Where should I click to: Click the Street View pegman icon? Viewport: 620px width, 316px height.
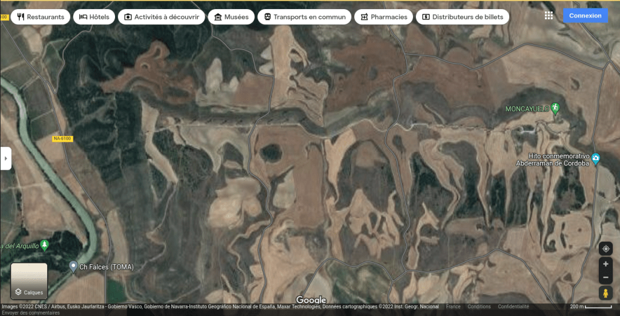tap(605, 293)
